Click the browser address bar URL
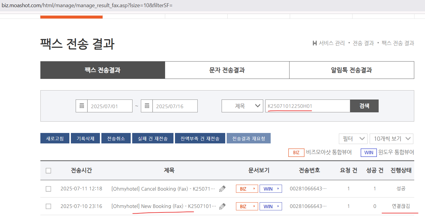The image size is (425, 222). pyautogui.click(x=87, y=5)
